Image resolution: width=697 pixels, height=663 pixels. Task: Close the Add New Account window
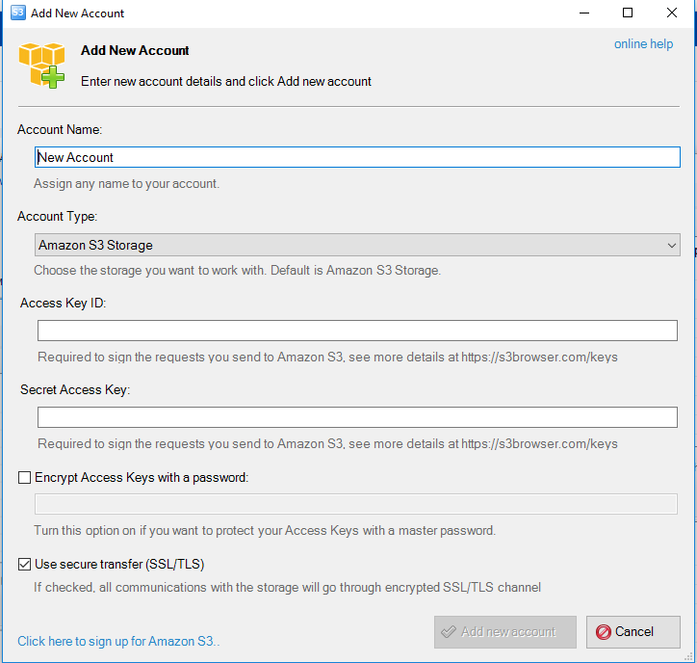[672, 13]
